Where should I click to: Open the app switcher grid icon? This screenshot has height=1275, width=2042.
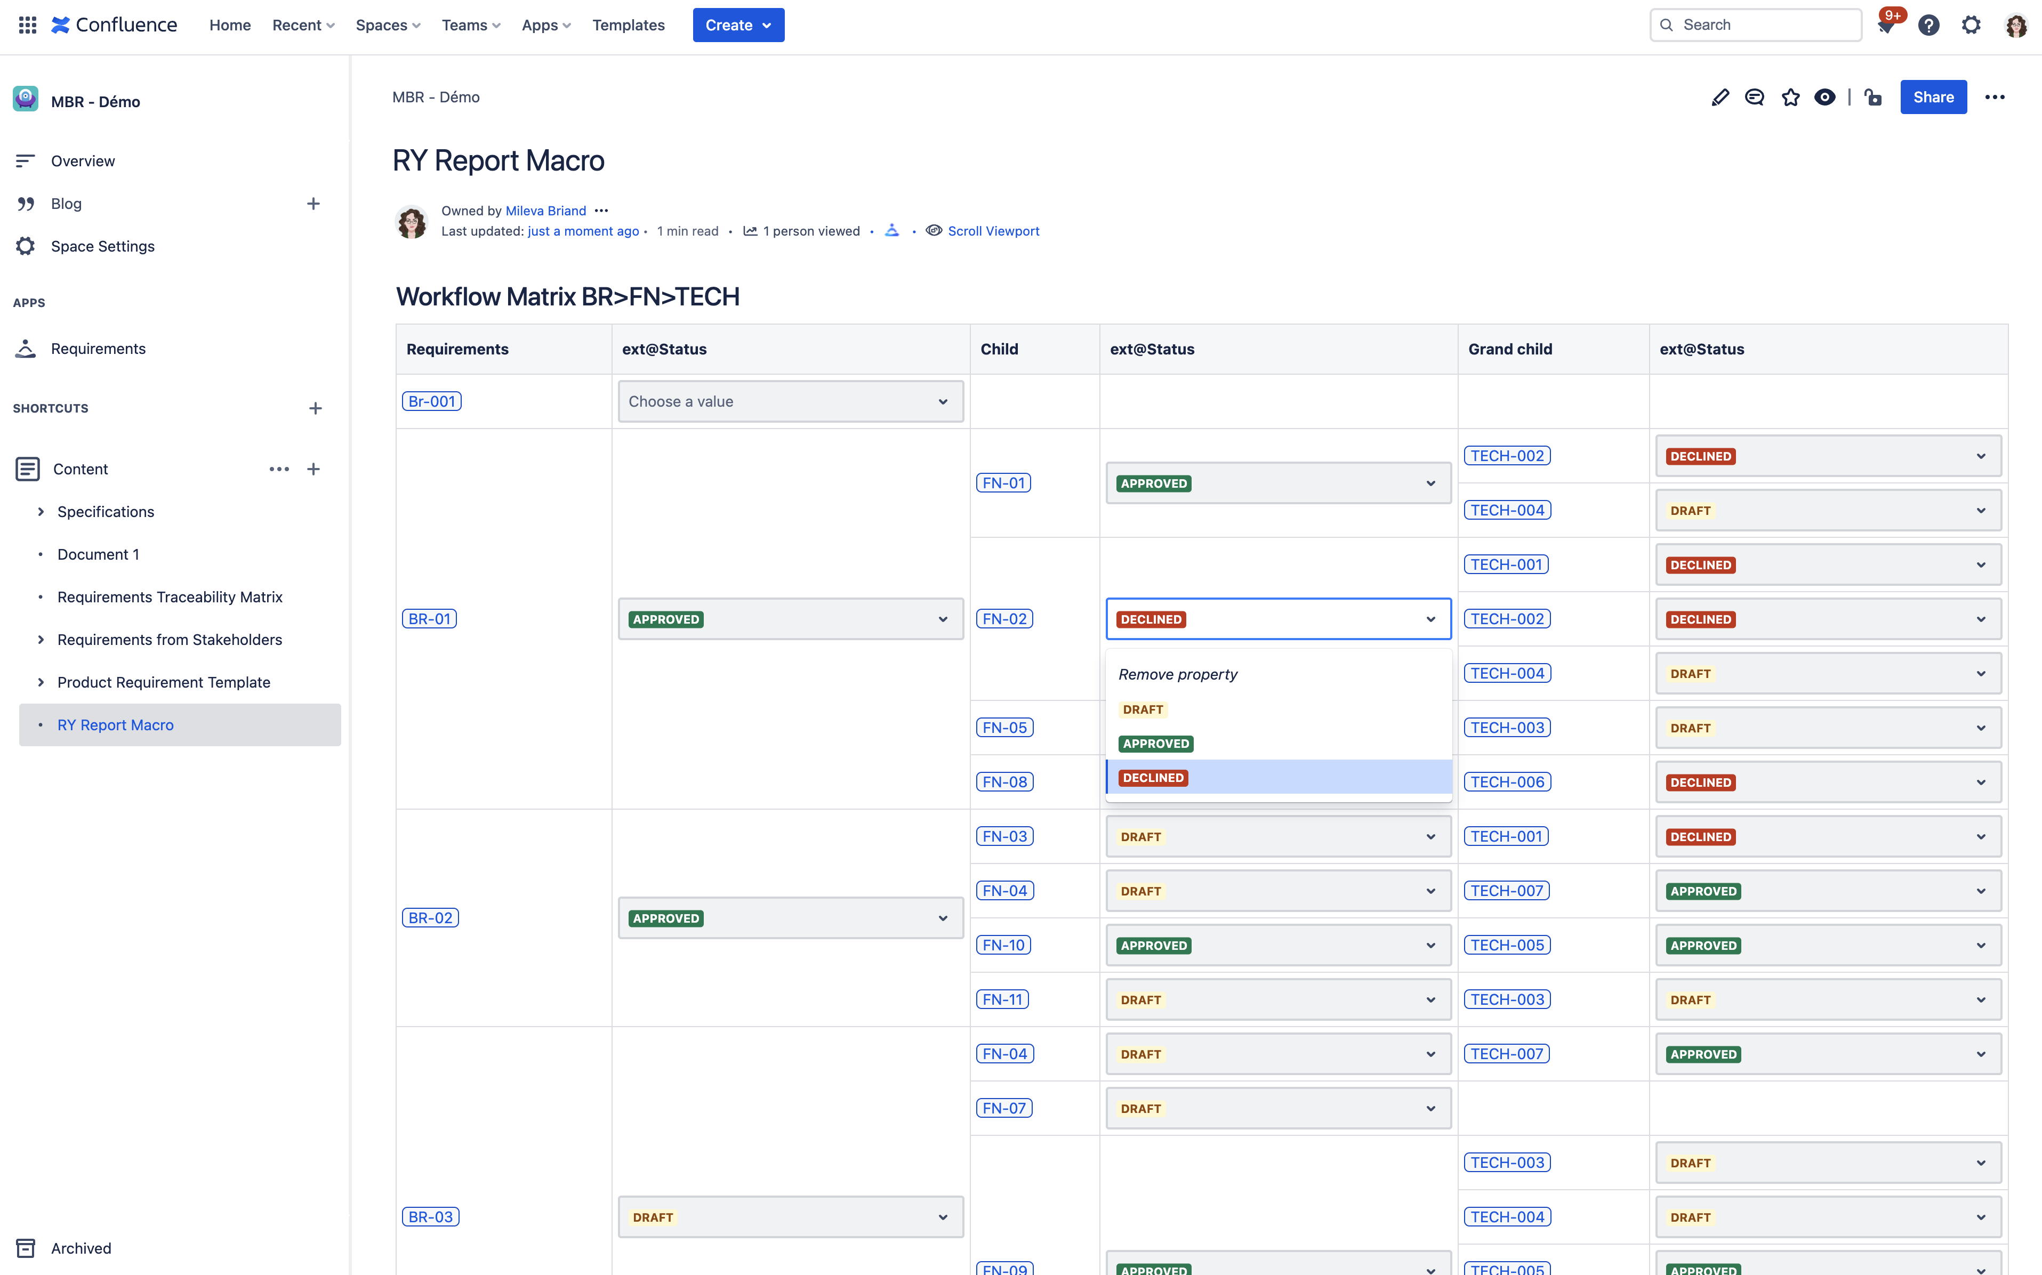(x=27, y=25)
